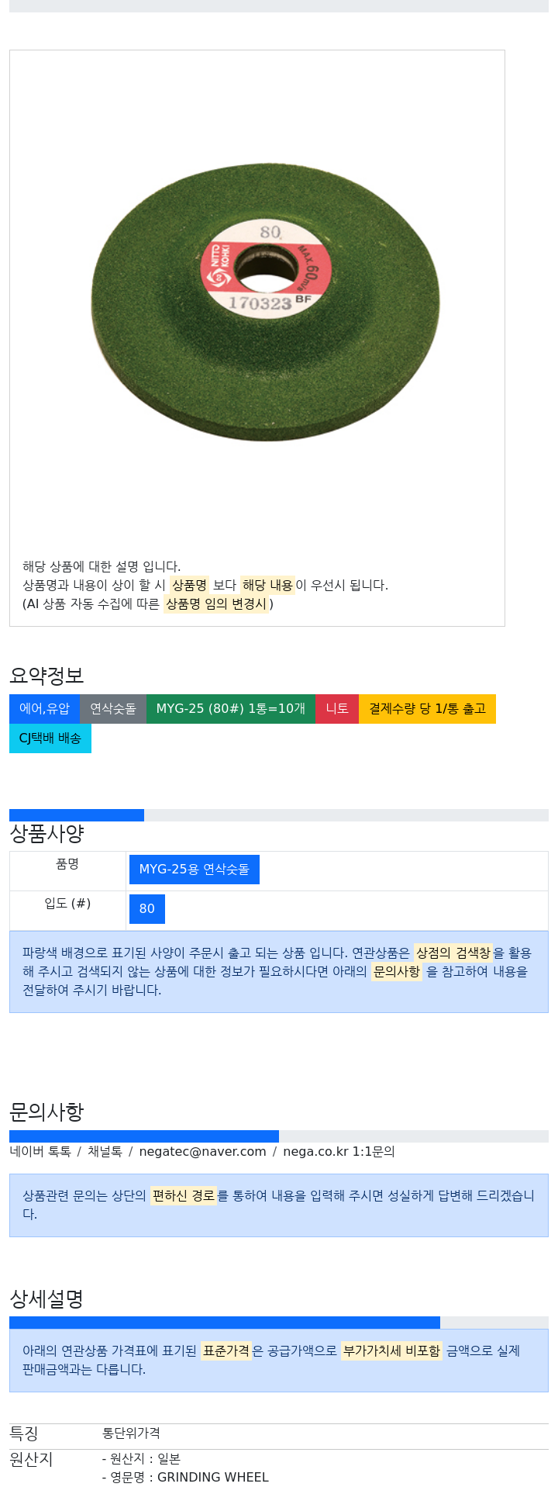This screenshot has width=558, height=1487.
Task: Click the 상세설명 section blue progress bar
Action: pos(225,1323)
